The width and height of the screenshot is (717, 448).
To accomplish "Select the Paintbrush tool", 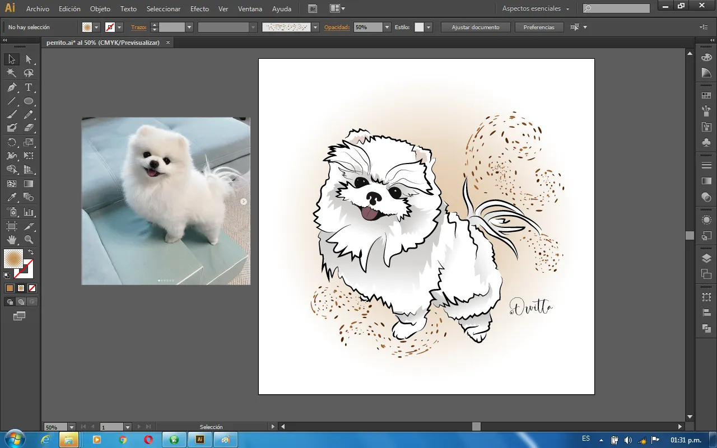I will [11, 114].
